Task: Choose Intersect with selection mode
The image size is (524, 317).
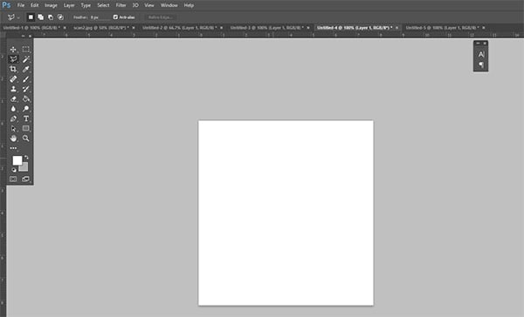Action: click(60, 17)
